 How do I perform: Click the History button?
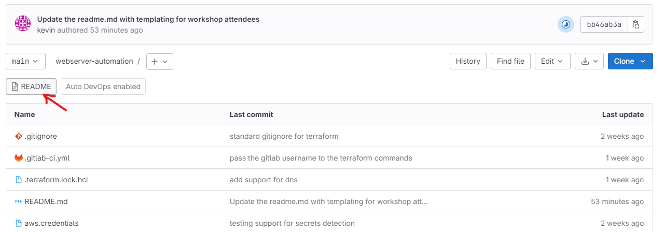tap(468, 61)
